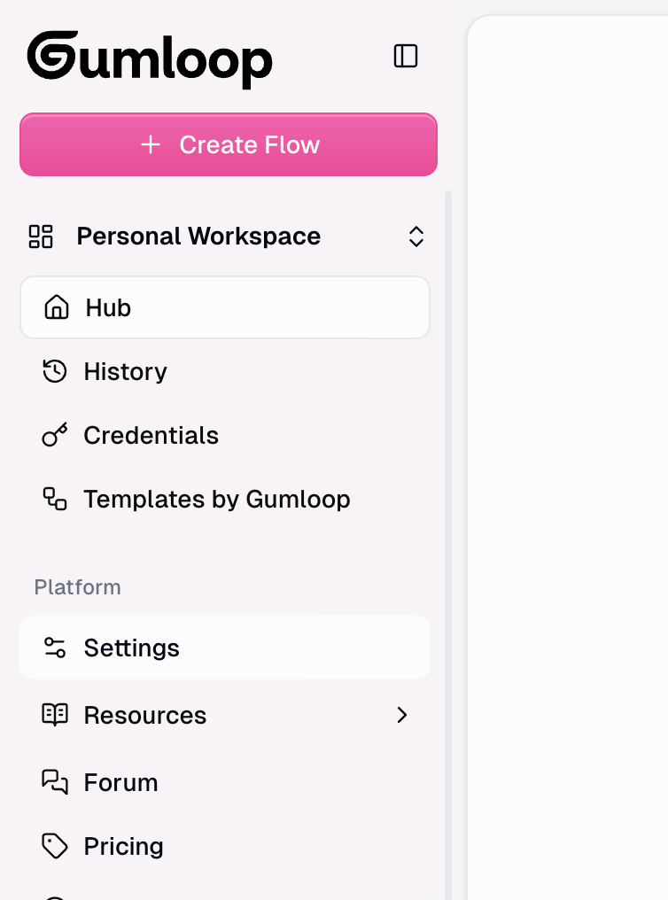The height and width of the screenshot is (900, 668).
Task: Click the History clock icon
Action: (54, 371)
